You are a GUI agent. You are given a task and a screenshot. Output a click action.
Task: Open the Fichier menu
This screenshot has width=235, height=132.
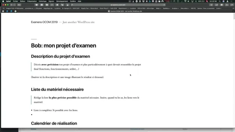click(x=15, y=1)
